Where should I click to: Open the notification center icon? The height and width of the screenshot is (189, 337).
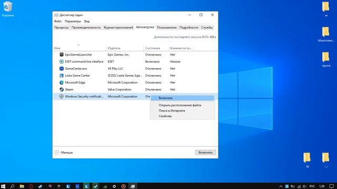coord(332,186)
